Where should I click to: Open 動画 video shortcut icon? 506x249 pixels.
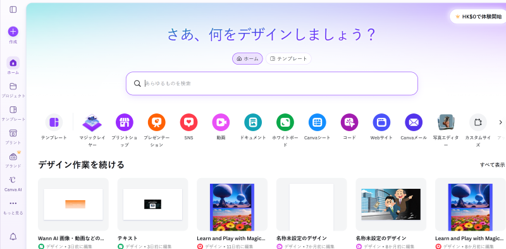pyautogui.click(x=221, y=122)
